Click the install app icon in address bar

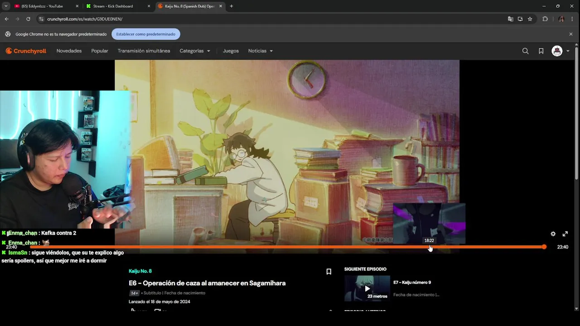point(520,19)
